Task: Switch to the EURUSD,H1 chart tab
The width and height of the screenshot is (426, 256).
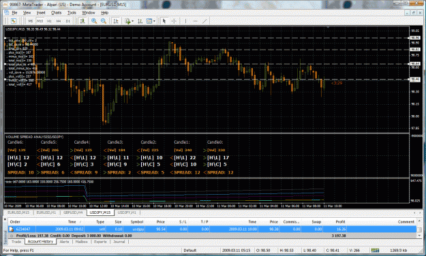Action: [46, 212]
